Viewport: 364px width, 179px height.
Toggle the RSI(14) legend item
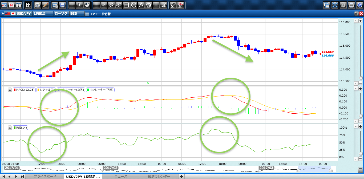pyautogui.click(x=20, y=128)
